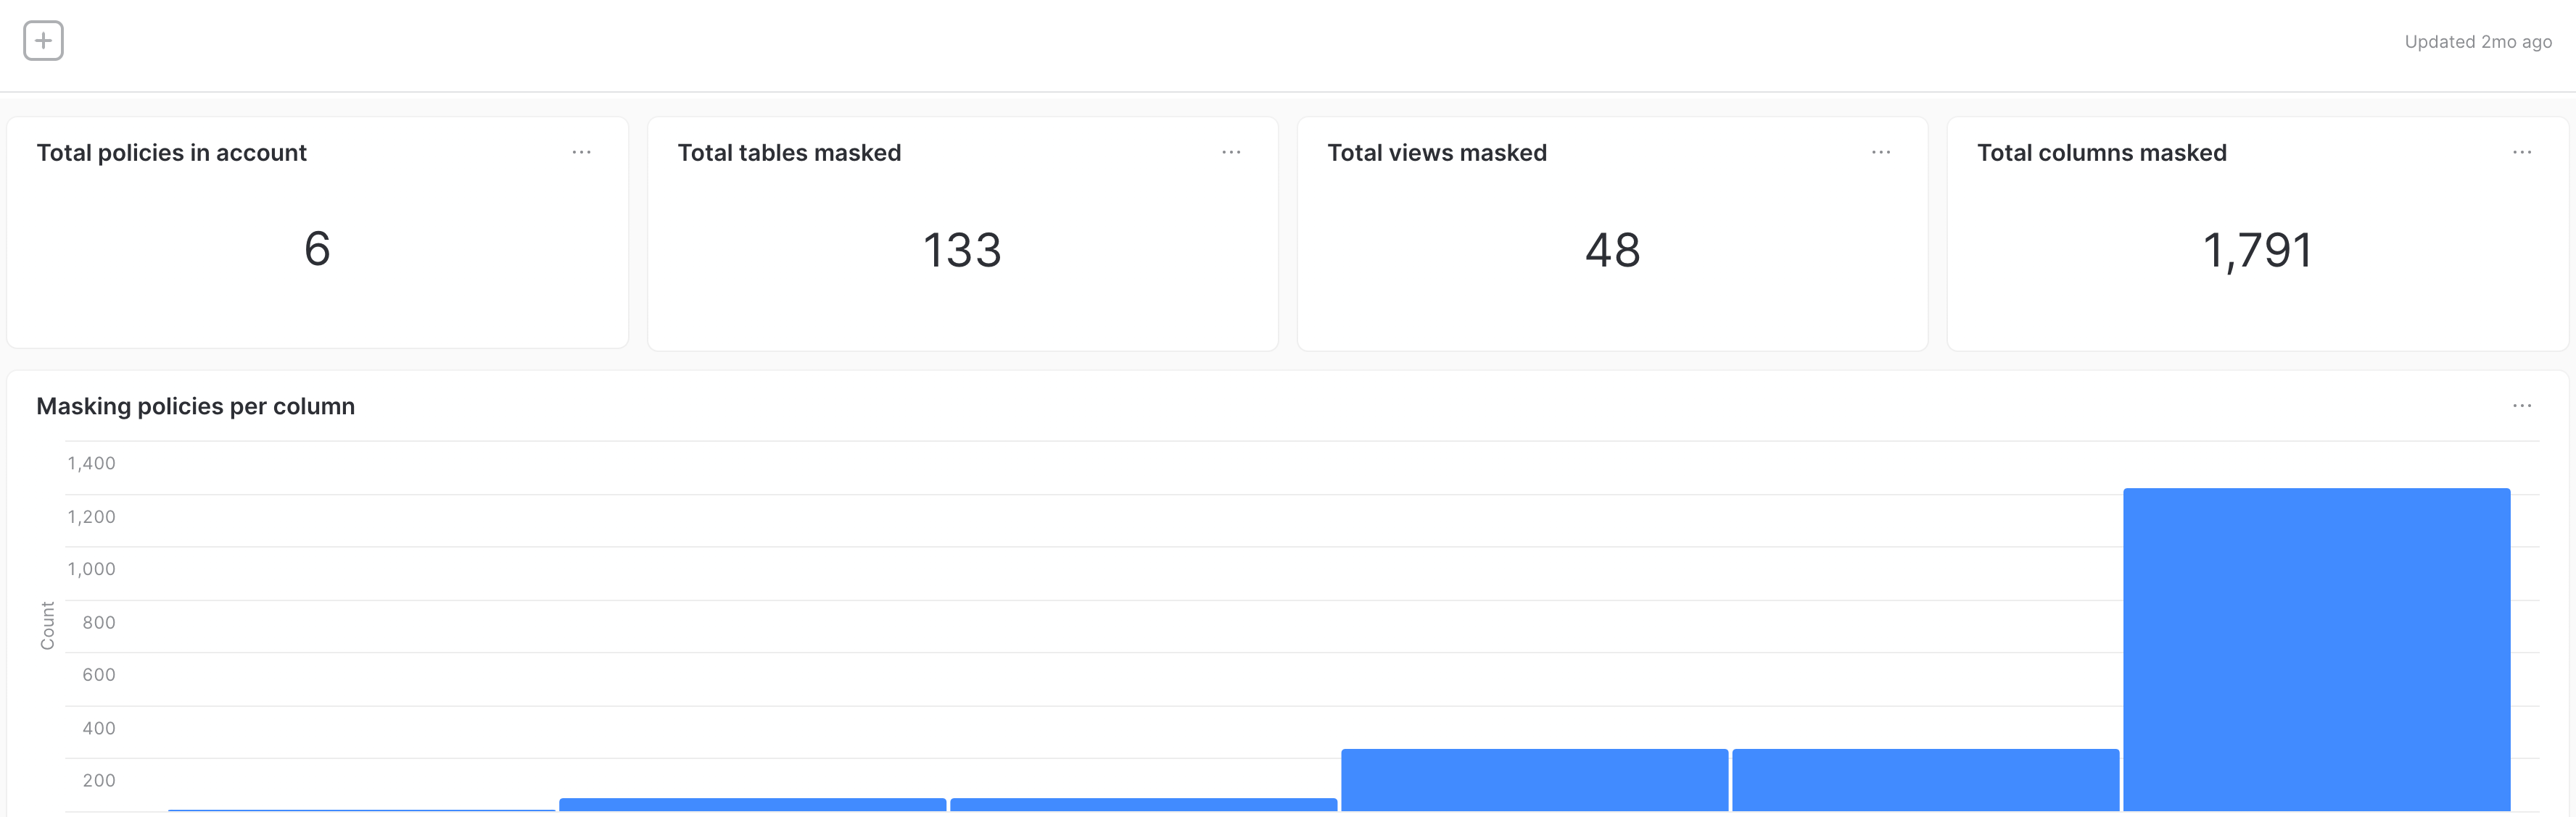Open ellipsis menu on Total tables masked tile
This screenshot has height=817, width=2576.
click(x=1231, y=153)
